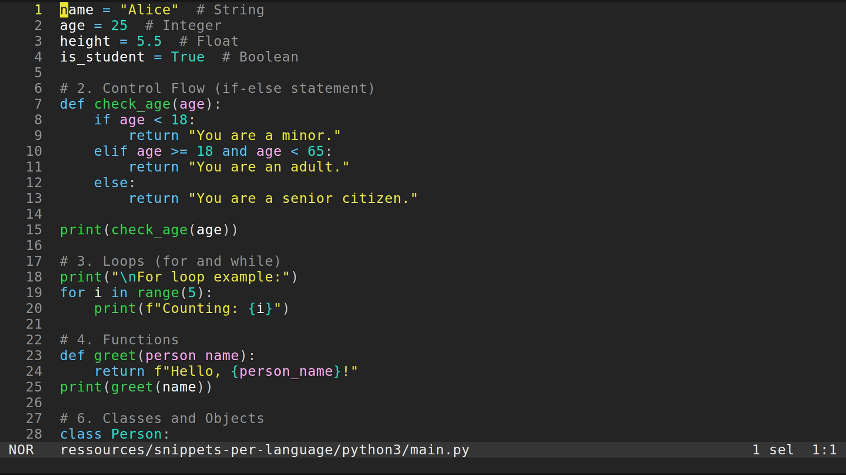Click the return statement on line 9
The width and height of the screenshot is (846, 475).
[x=154, y=135]
